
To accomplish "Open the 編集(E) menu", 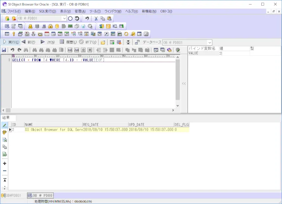I will pyautogui.click(x=30, y=11).
